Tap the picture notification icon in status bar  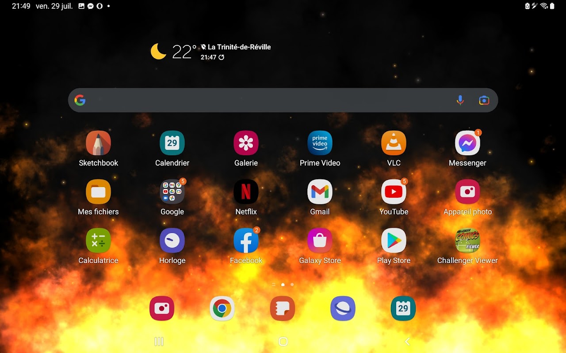81,6
